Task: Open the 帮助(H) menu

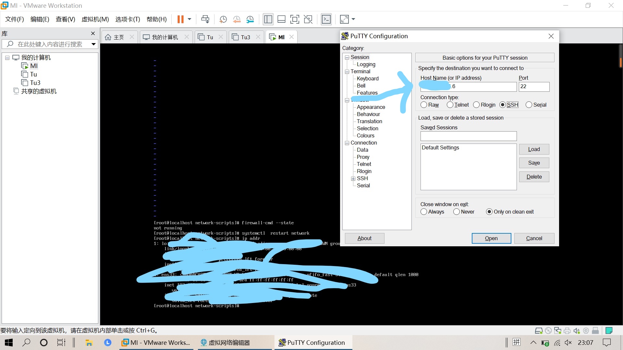Action: [156, 19]
